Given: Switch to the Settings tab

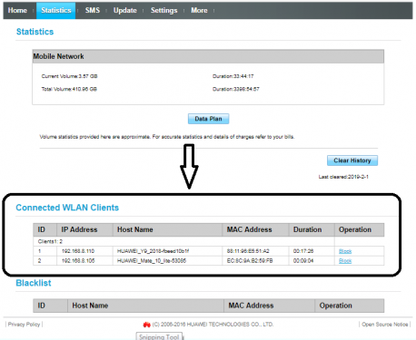Looking at the screenshot, I should pyautogui.click(x=163, y=10).
